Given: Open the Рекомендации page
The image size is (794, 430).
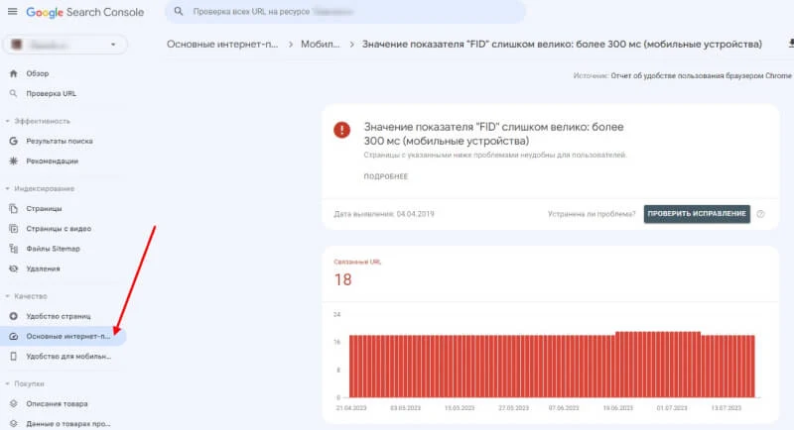Looking at the screenshot, I should tap(53, 161).
